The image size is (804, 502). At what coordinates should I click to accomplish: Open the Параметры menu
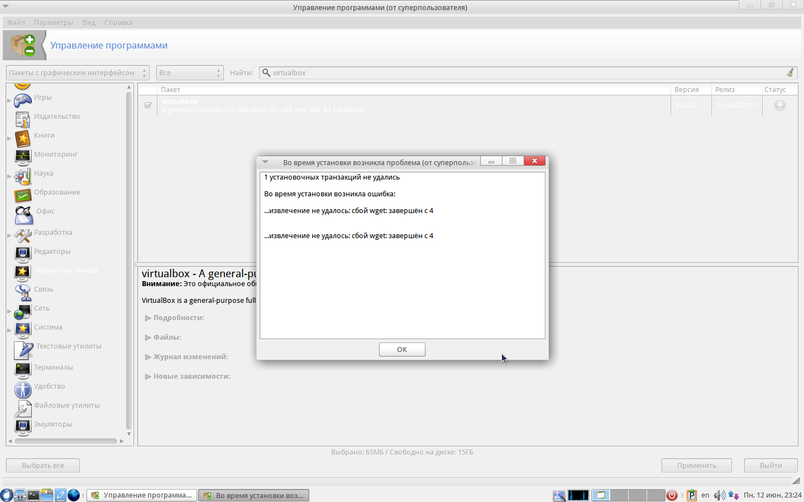(54, 22)
